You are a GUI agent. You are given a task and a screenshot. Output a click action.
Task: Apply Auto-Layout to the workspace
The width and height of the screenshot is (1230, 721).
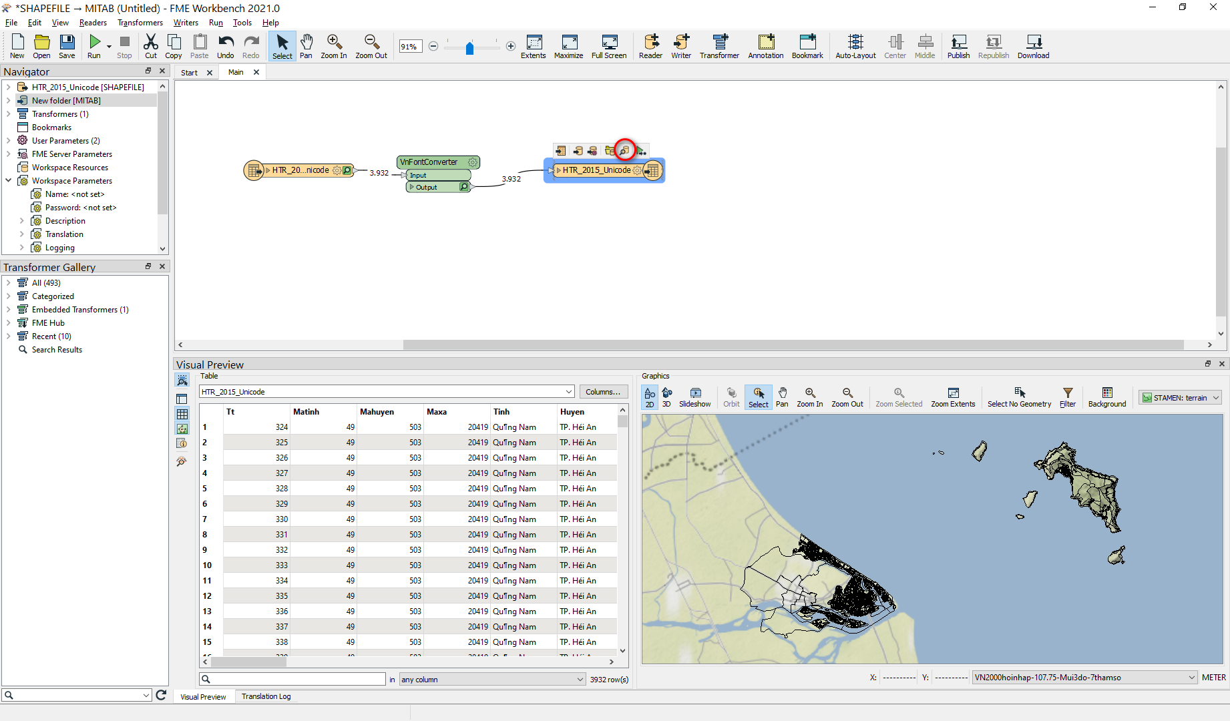pos(855,47)
